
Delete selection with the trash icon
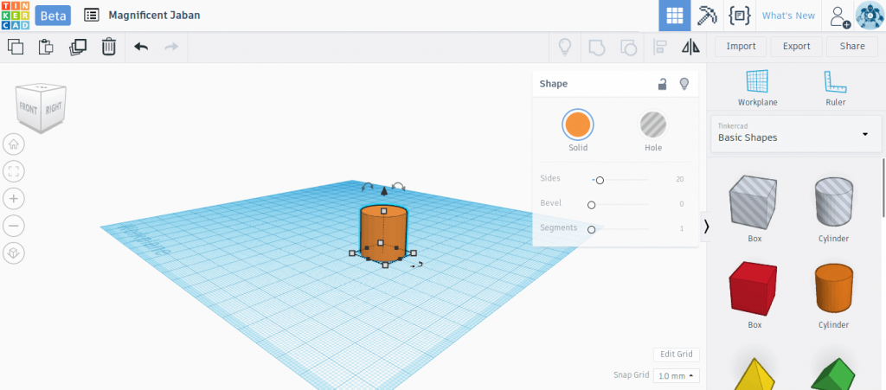coord(108,47)
